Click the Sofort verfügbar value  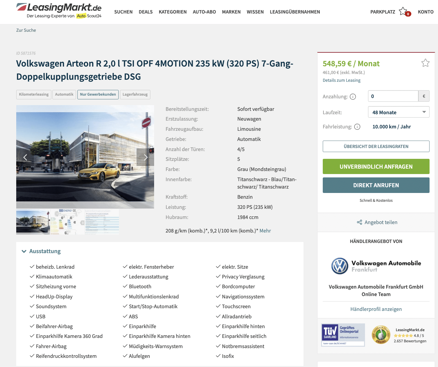[256, 109]
